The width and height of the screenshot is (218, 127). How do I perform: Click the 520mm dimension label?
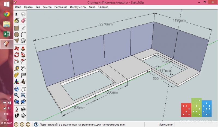(x=80, y=108)
